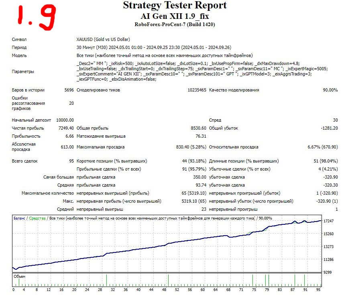The height and width of the screenshot is (295, 344).
Task: Click the 15260 axis label on chart
Action: [328, 234]
